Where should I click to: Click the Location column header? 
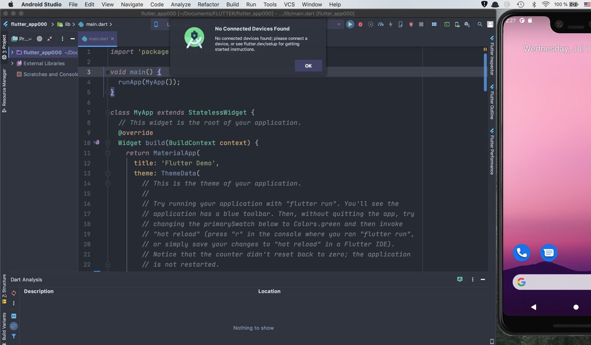pyautogui.click(x=269, y=291)
